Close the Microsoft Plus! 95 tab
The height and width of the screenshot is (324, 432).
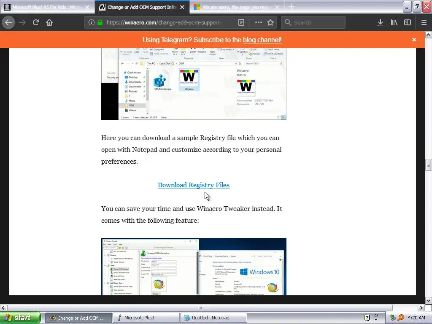click(87, 7)
